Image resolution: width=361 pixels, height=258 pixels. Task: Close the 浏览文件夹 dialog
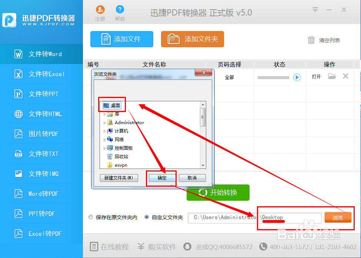pyautogui.click(x=204, y=72)
